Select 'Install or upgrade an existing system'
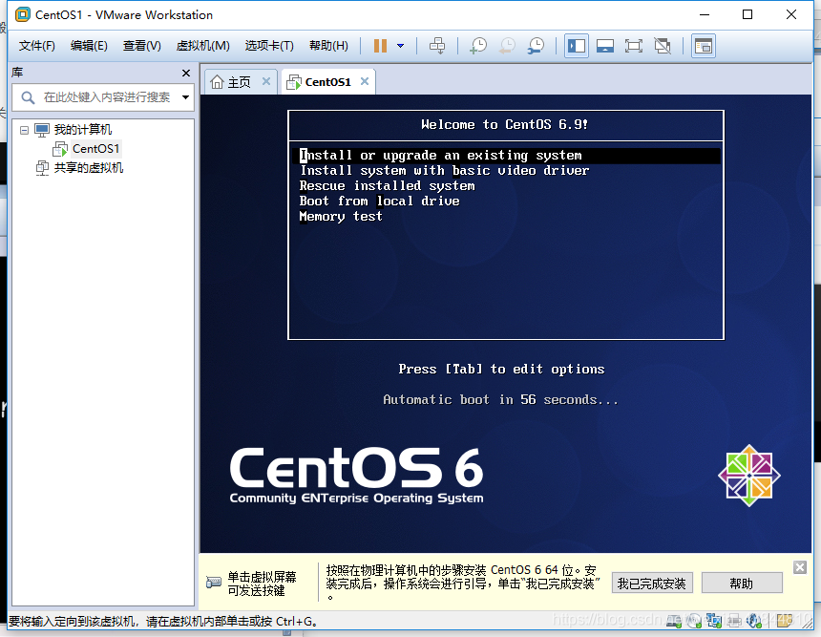 point(506,155)
